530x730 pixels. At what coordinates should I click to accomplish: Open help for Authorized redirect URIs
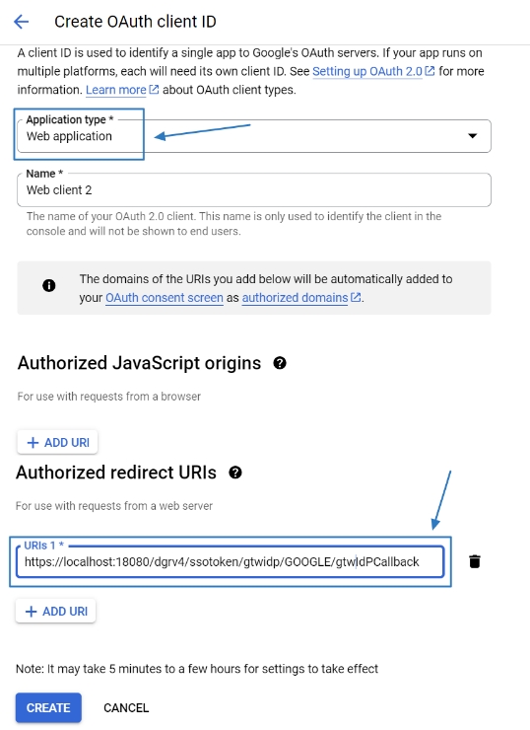click(x=235, y=473)
